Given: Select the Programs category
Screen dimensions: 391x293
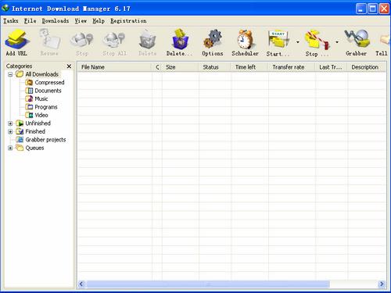Looking at the screenshot, I should pos(46,107).
